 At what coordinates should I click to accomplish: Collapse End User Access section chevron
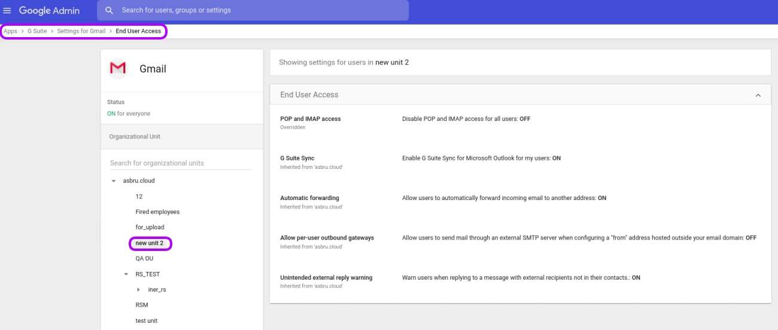click(758, 95)
